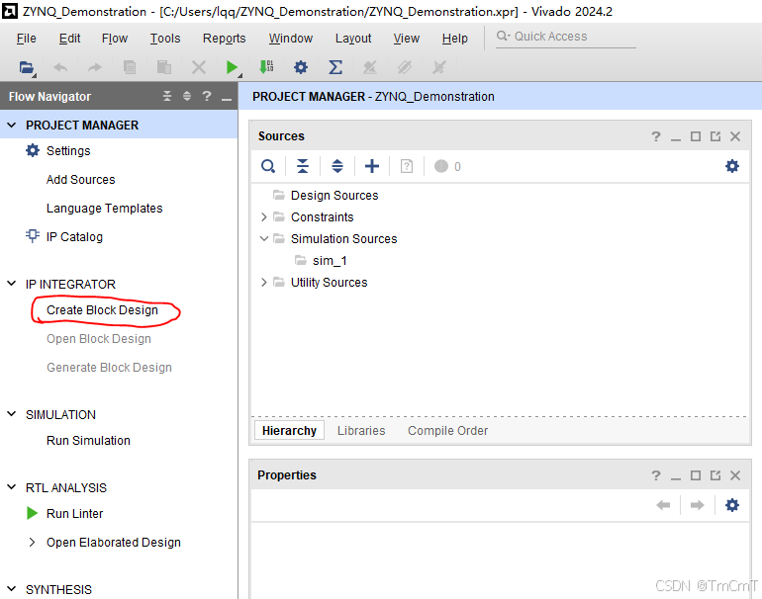Open the Reports menu
762x599 pixels.
click(224, 38)
